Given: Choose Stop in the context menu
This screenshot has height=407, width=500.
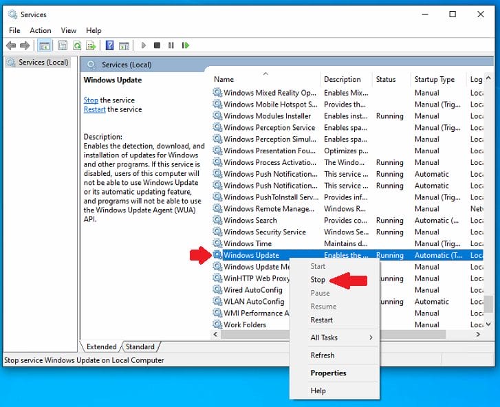Looking at the screenshot, I should (318, 280).
